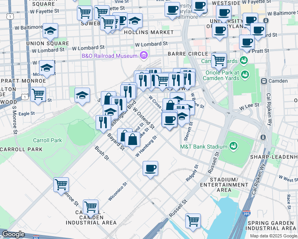Click the Ridgely St label
The height and width of the screenshot is (239, 298).
(192, 173)
